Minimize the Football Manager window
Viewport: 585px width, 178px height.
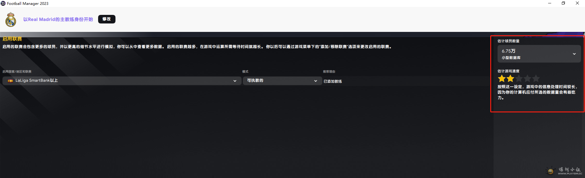click(x=550, y=3)
